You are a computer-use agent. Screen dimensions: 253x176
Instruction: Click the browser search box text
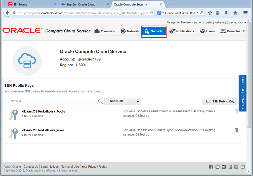181,13
